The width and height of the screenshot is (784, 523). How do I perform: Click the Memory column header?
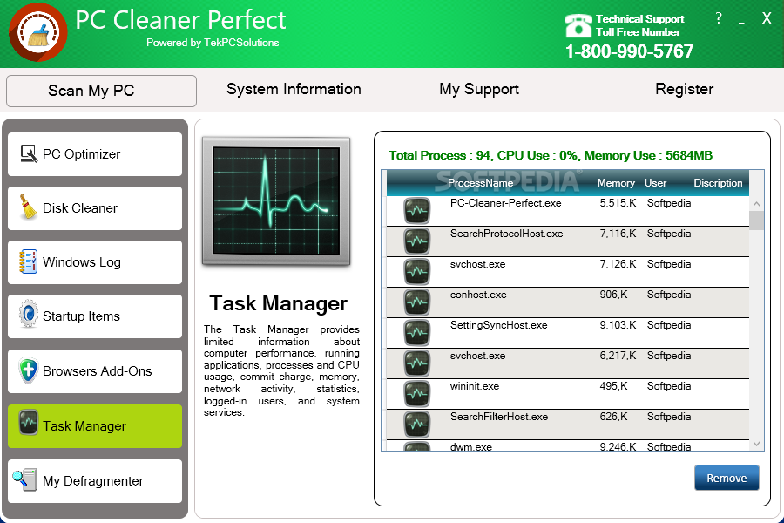pyautogui.click(x=616, y=183)
